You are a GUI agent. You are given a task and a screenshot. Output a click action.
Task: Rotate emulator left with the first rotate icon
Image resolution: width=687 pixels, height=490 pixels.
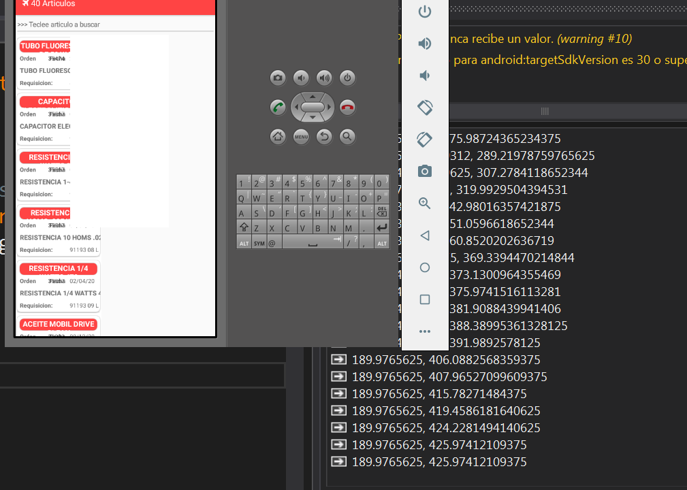(x=425, y=108)
